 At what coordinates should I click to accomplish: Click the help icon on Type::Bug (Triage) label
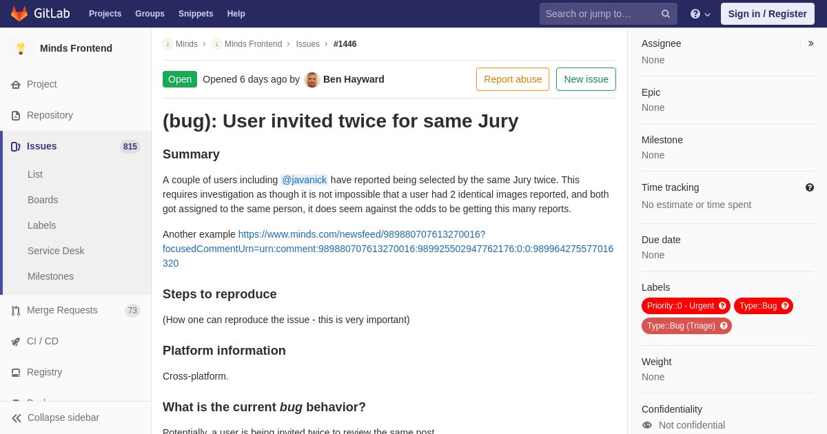[724, 326]
